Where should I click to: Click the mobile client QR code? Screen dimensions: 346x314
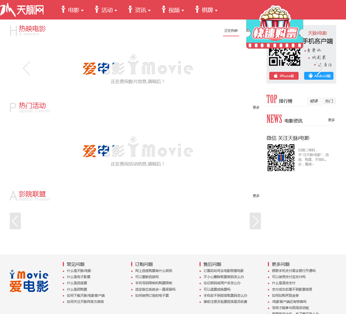[x=285, y=57]
